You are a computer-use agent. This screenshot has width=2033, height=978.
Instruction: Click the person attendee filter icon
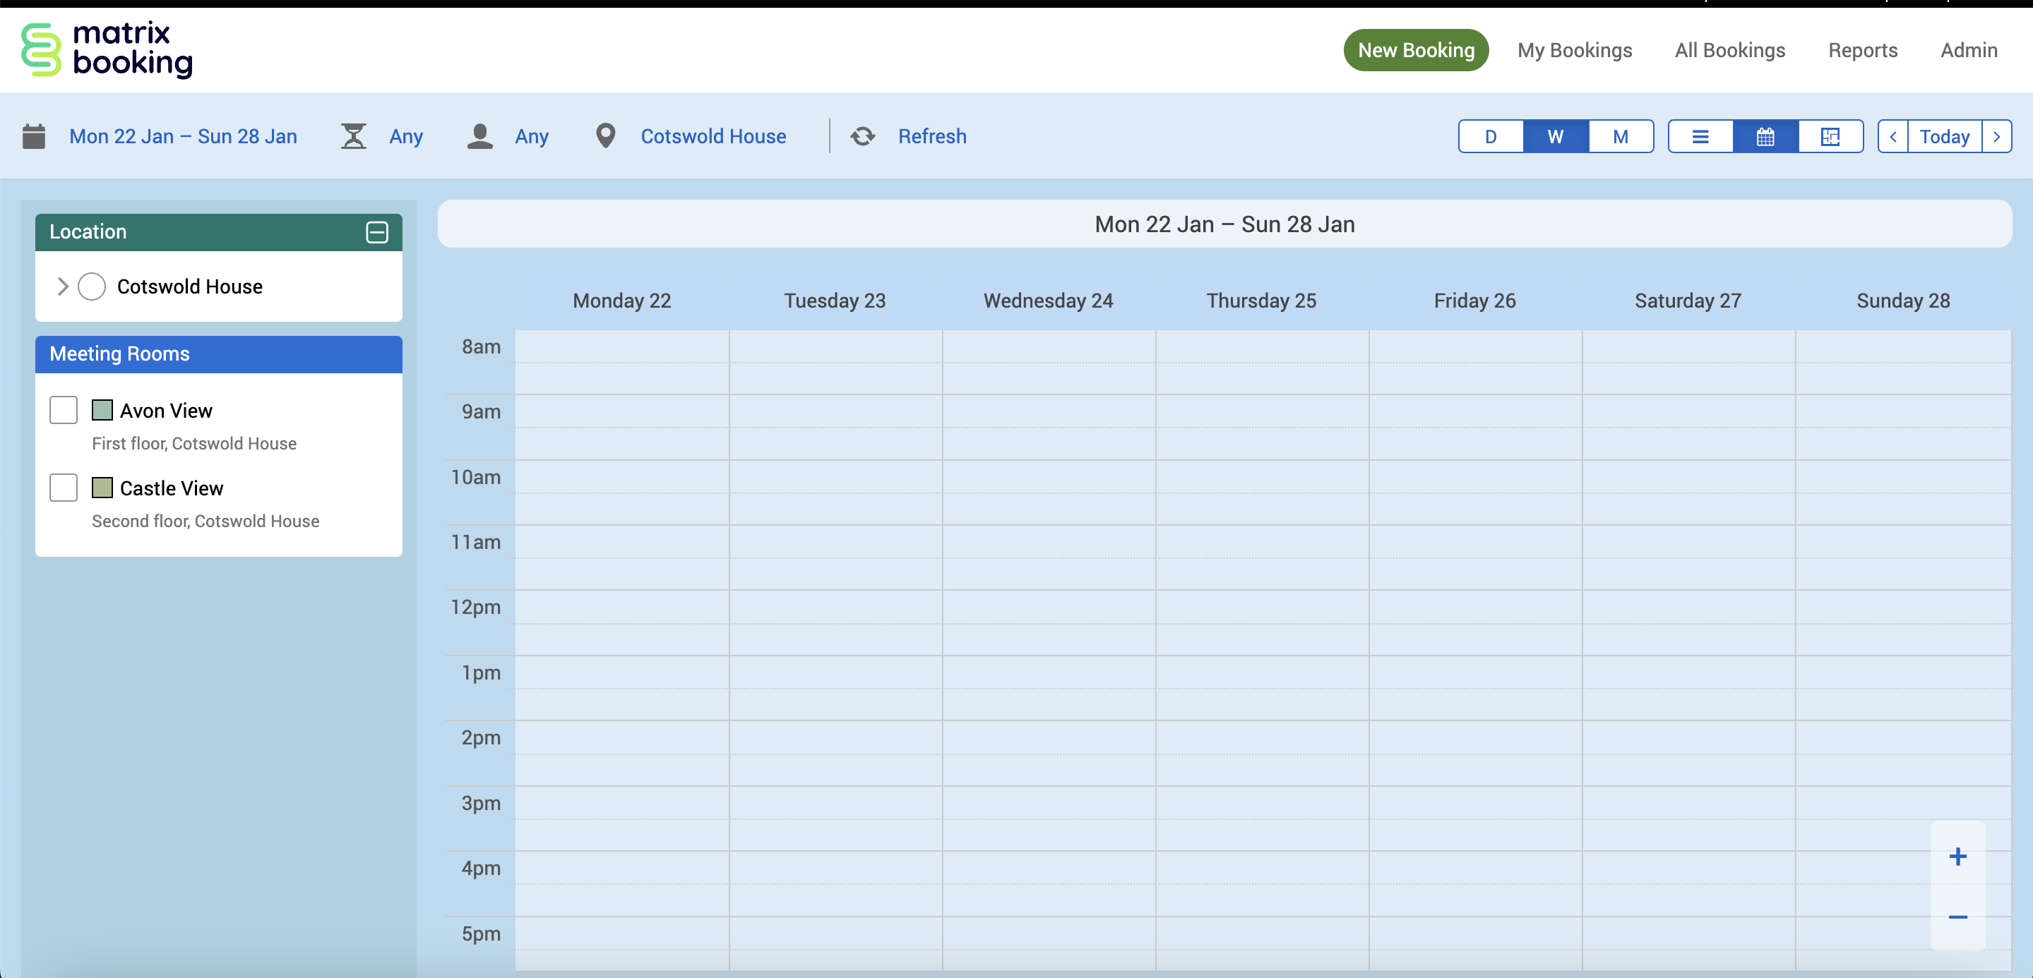[x=479, y=135]
